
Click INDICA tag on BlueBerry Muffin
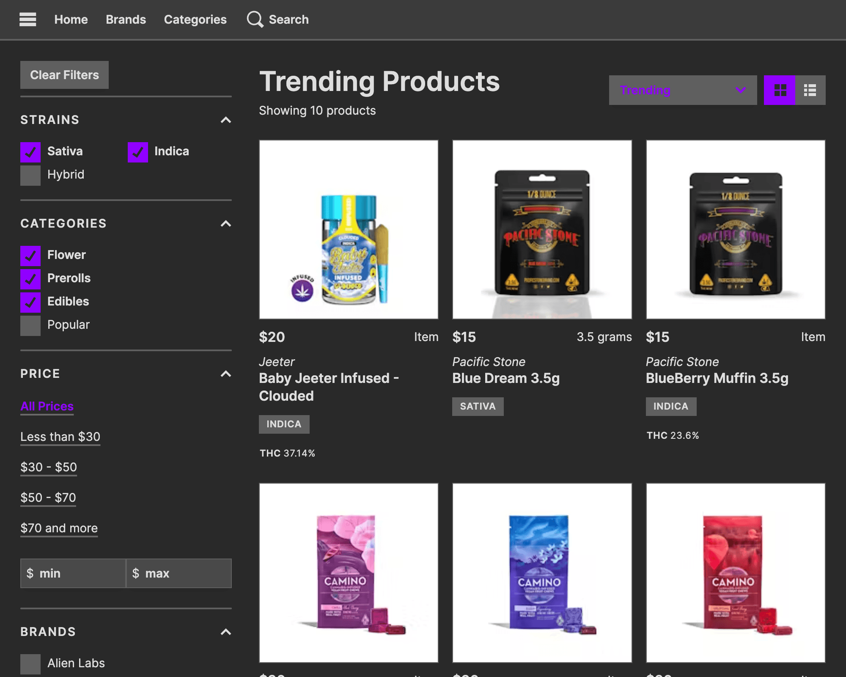pos(671,406)
